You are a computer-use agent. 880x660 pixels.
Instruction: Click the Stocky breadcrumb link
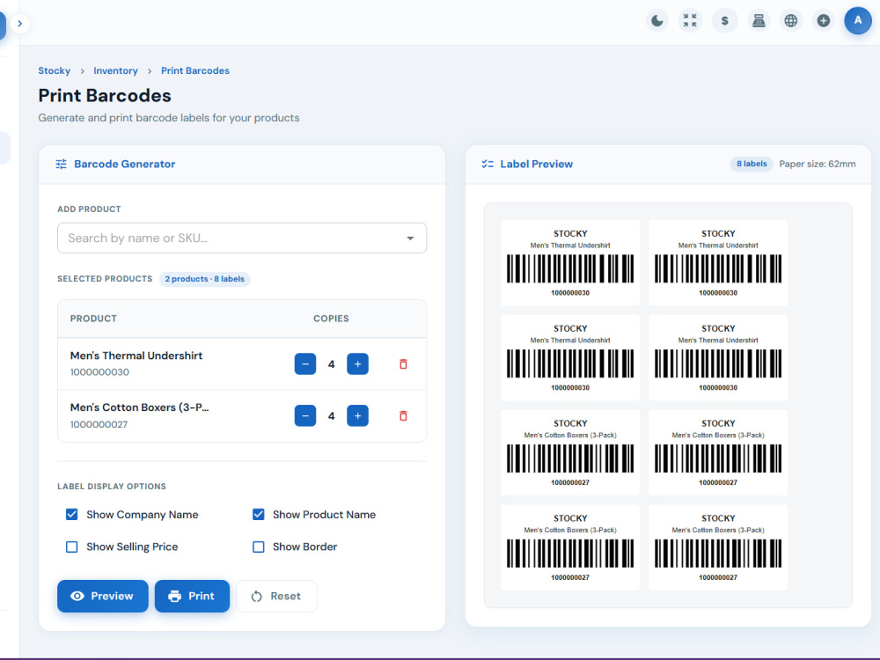click(55, 70)
